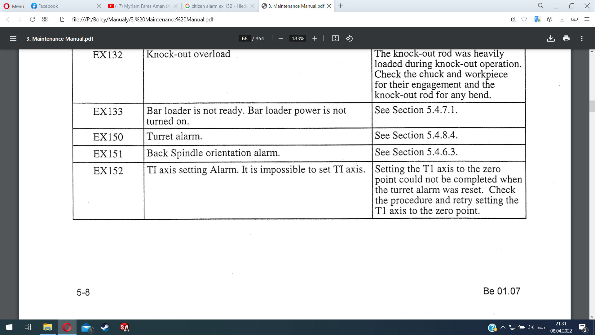This screenshot has width=595, height=335.
Task: Show hidden system tray icons
Action: tap(503, 327)
